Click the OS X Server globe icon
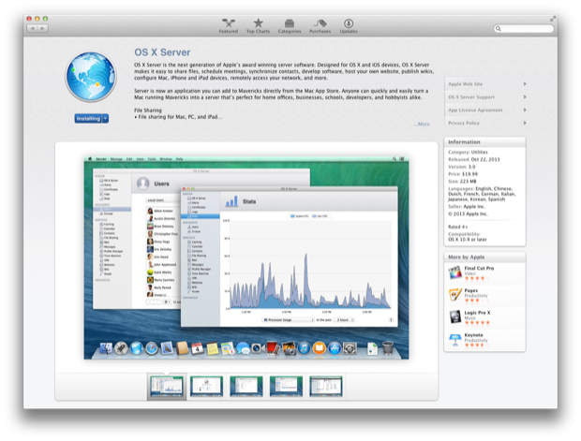Image resolution: width=581 pixels, height=441 pixels. [91, 77]
